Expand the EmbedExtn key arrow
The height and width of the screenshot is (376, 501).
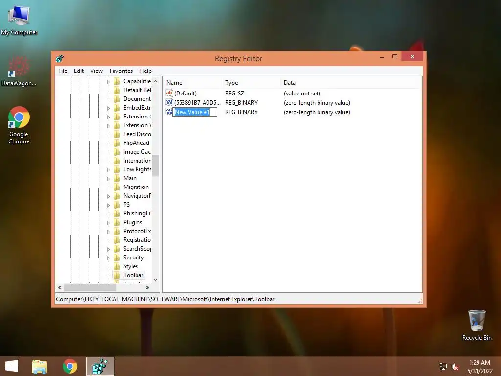[x=108, y=108]
